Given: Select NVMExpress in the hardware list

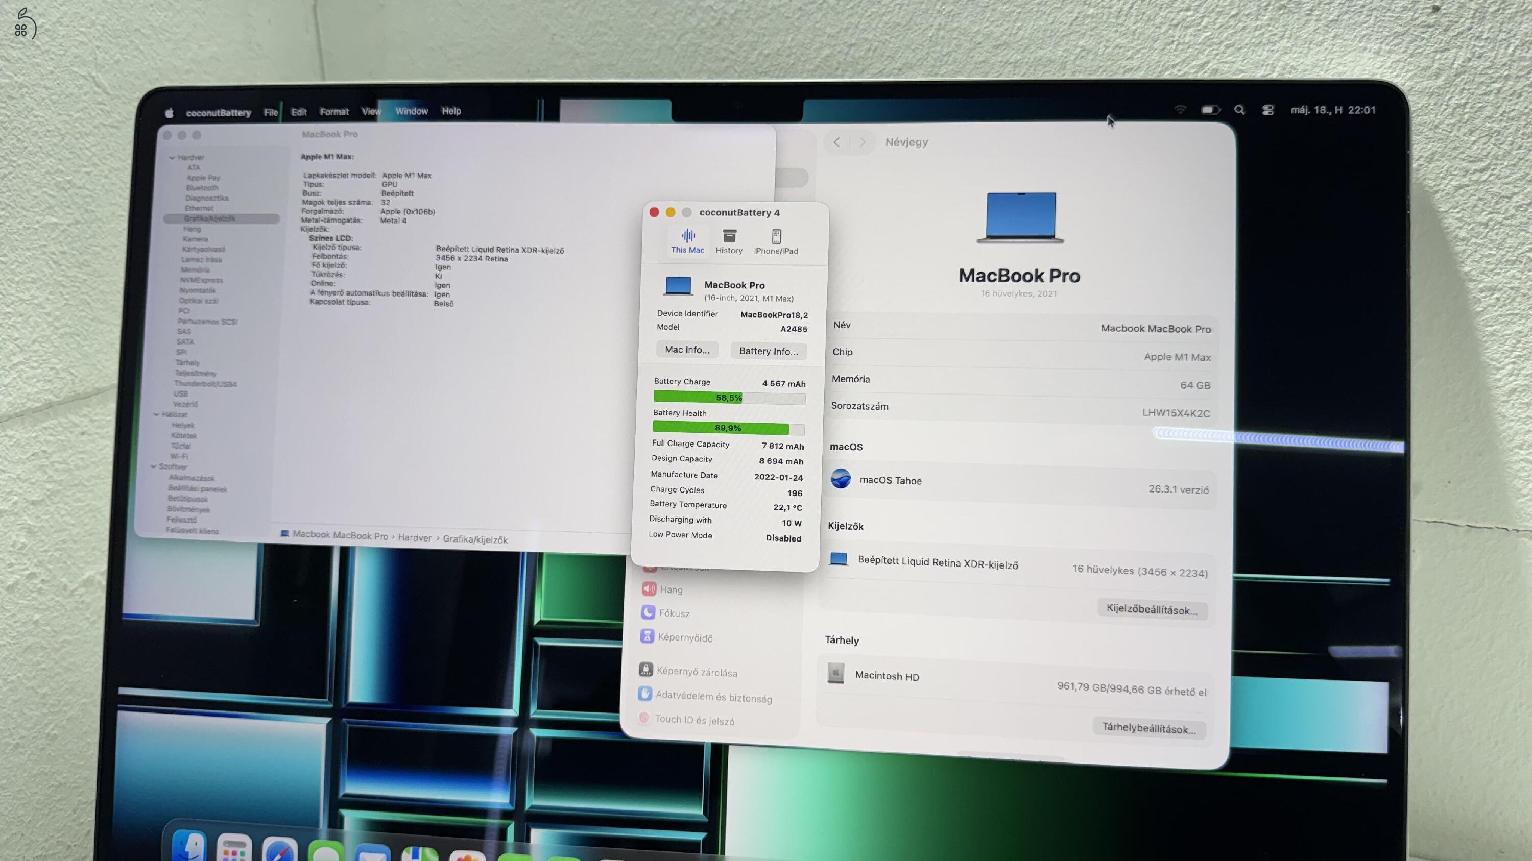Looking at the screenshot, I should [x=202, y=280].
